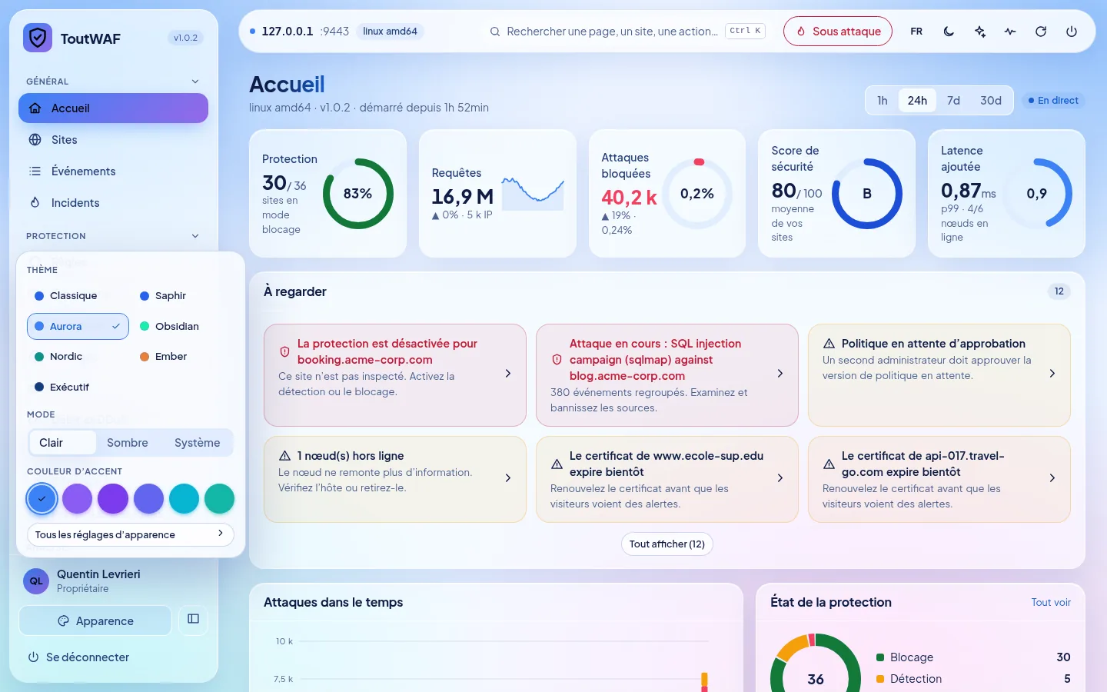This screenshot has width=1107, height=692.
Task: Click the ToutWAF shield logo
Action: point(37,38)
